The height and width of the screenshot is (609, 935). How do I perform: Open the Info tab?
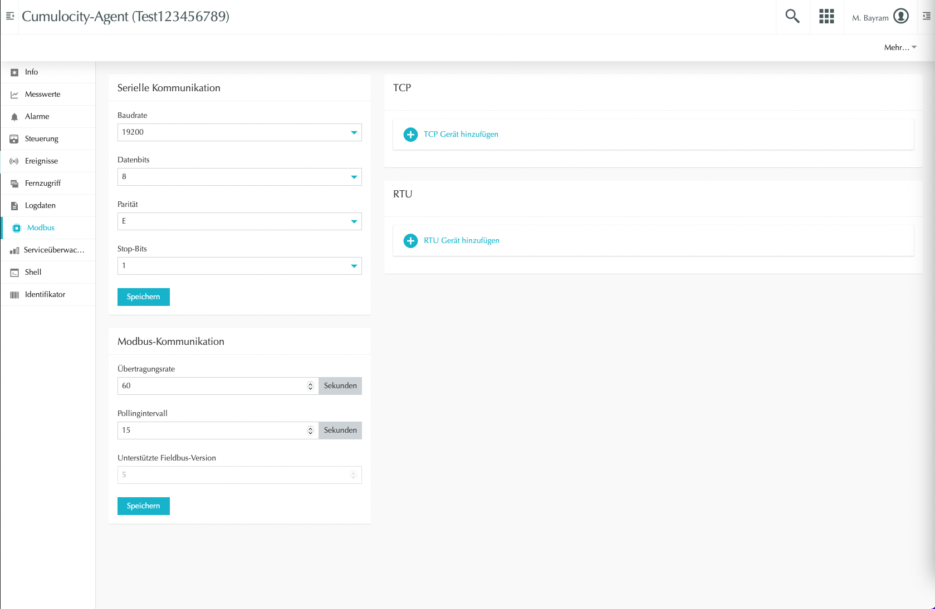click(48, 72)
